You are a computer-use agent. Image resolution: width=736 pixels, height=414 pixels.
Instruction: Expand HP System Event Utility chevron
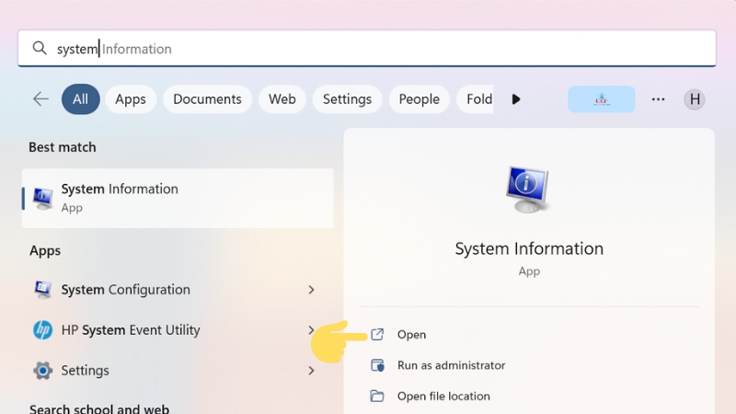click(x=311, y=330)
